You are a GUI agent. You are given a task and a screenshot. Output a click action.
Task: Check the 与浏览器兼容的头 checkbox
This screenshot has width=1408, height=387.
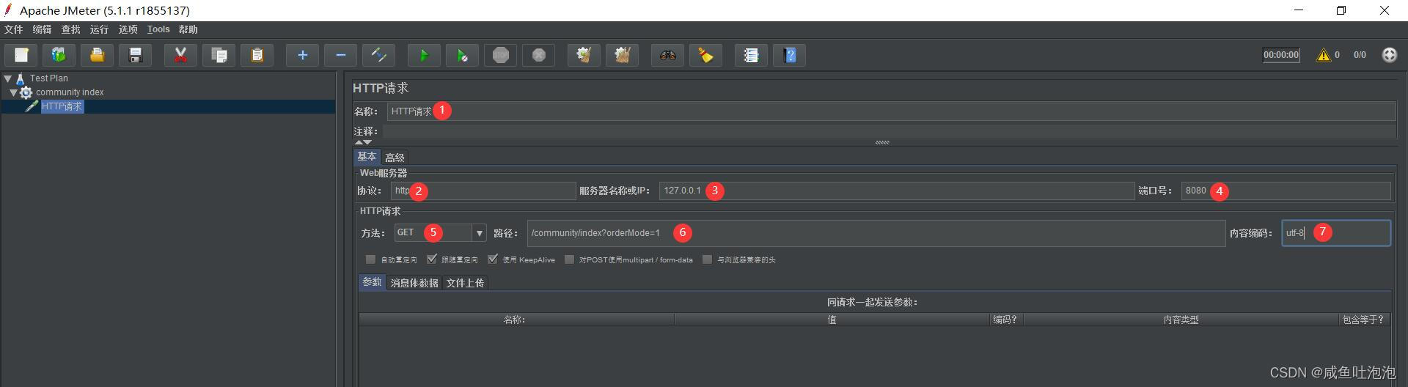click(707, 259)
